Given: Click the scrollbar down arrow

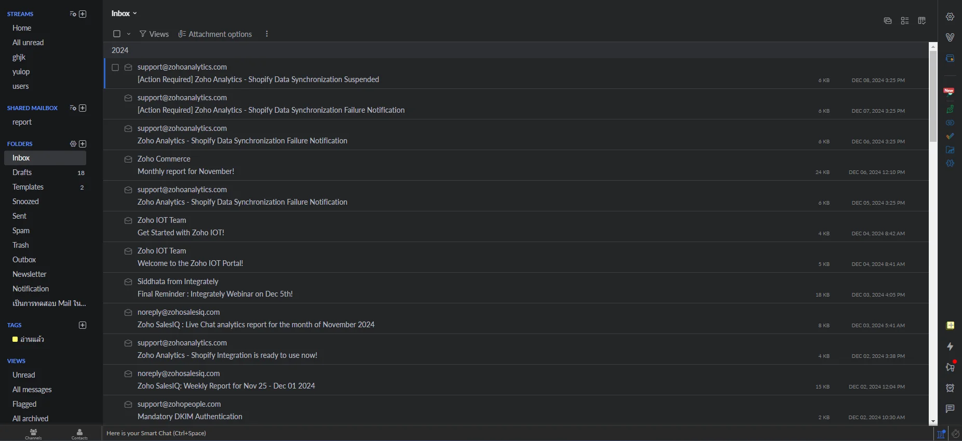Looking at the screenshot, I should (x=933, y=421).
